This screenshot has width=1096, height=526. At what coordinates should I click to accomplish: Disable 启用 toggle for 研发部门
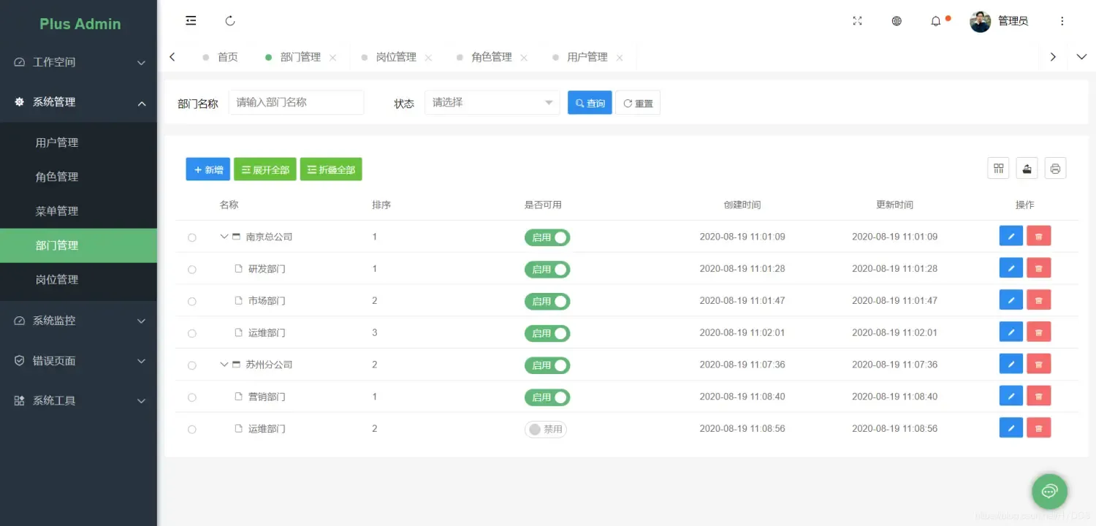click(547, 269)
